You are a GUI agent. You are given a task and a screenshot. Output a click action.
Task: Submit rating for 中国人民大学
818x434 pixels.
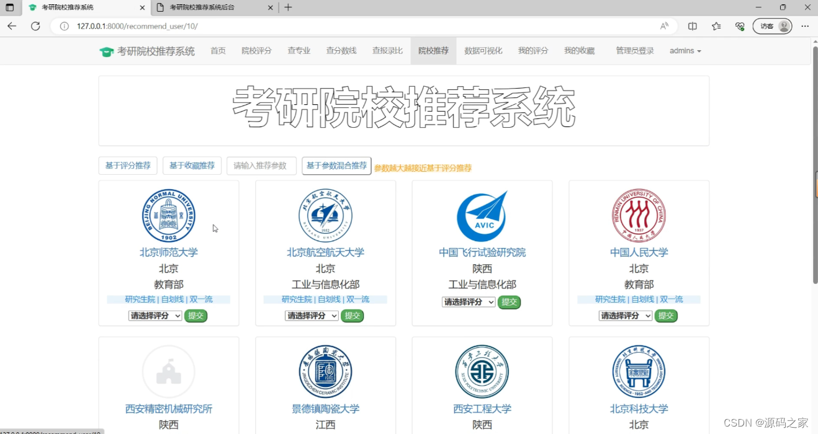pos(666,316)
